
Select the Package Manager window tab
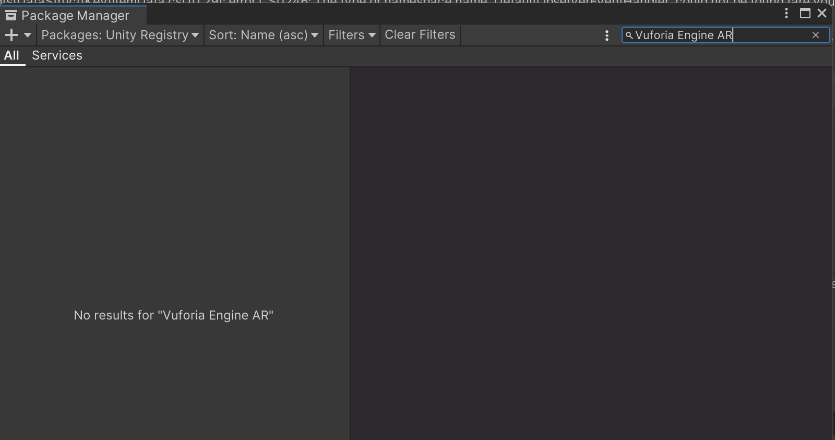pyautogui.click(x=74, y=16)
